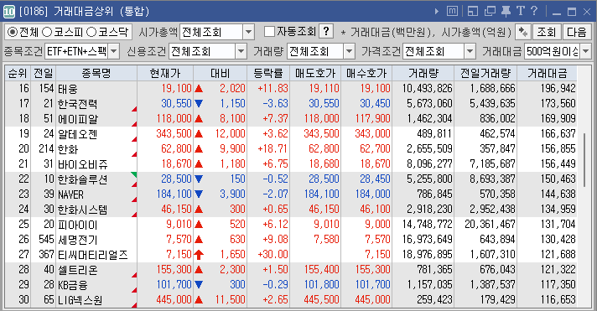Click the settings icon left of 조회 button
The width and height of the screenshot is (597, 311).
(522, 32)
